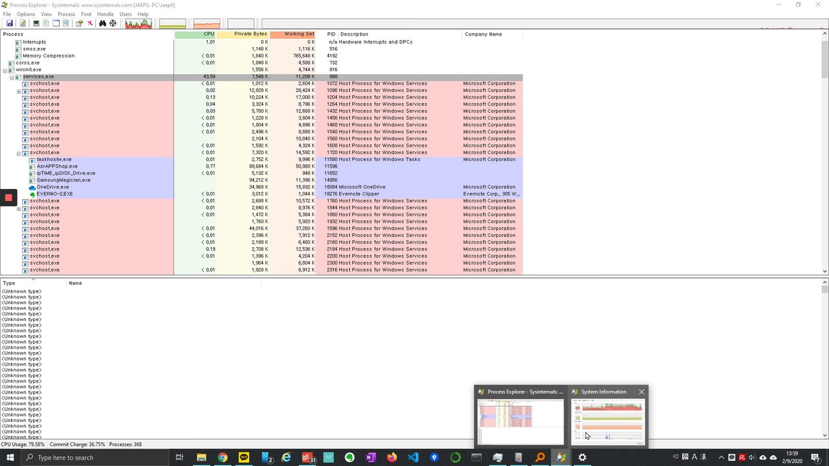This screenshot has width=829, height=466.
Task: Select the Process Explorer preview thumbnail
Action: tap(521, 421)
